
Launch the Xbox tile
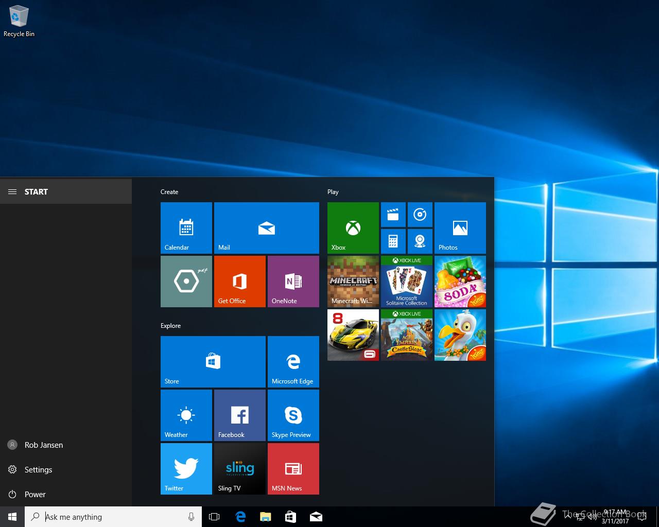(353, 228)
